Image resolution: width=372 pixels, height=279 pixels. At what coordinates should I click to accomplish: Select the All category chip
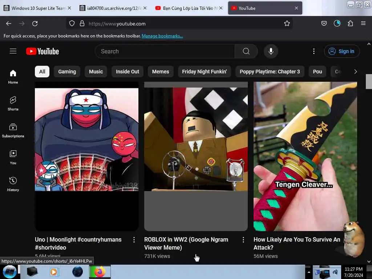42,72
